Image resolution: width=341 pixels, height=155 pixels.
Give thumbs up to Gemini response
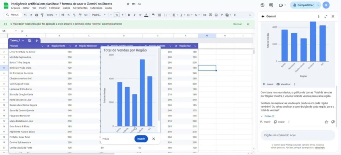[327, 122]
